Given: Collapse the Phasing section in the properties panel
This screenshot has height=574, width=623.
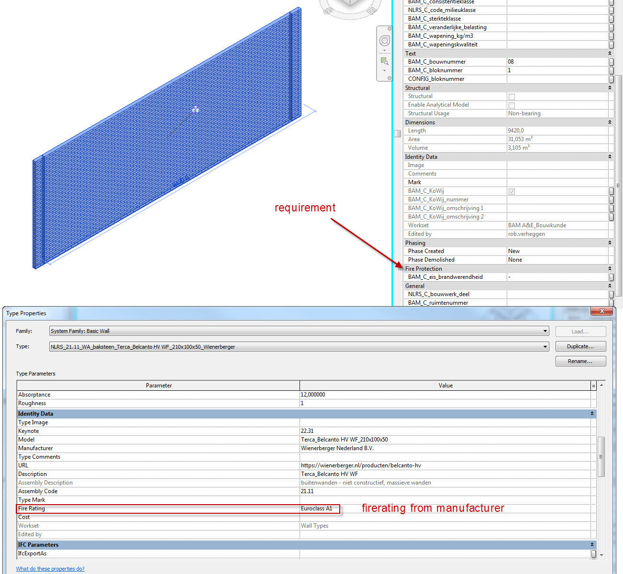Looking at the screenshot, I should coord(609,243).
